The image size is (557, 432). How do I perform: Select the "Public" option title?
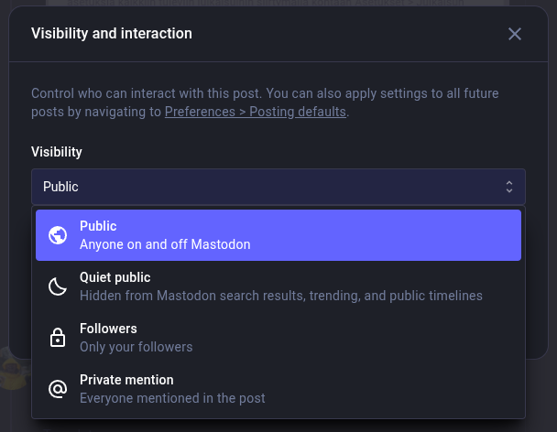pos(98,226)
